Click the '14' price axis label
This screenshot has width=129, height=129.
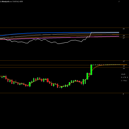[124, 68]
